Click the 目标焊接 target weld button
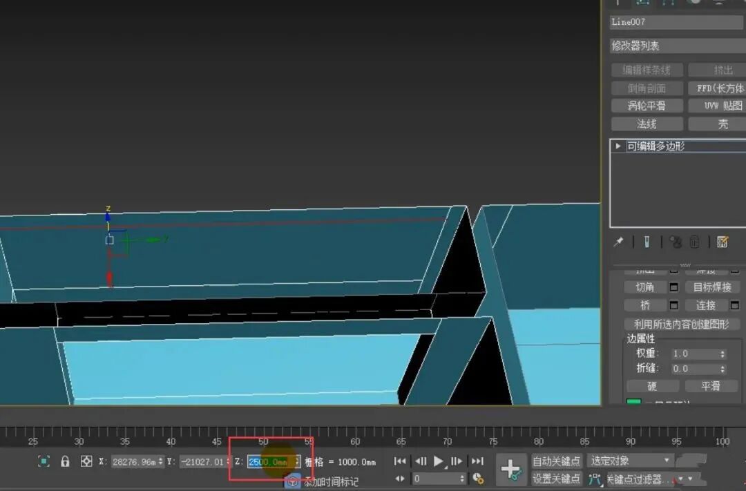 tap(712, 287)
